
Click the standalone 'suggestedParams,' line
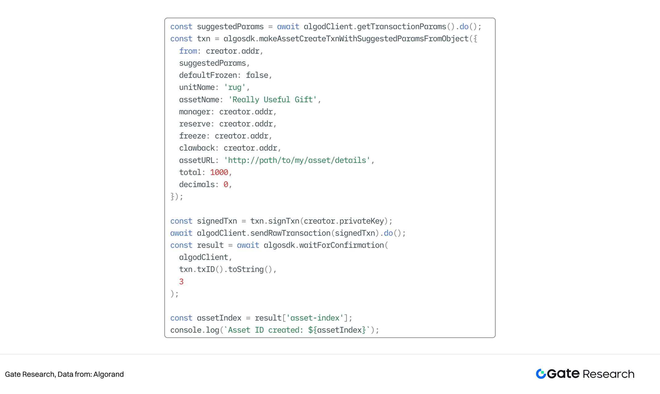214,63
